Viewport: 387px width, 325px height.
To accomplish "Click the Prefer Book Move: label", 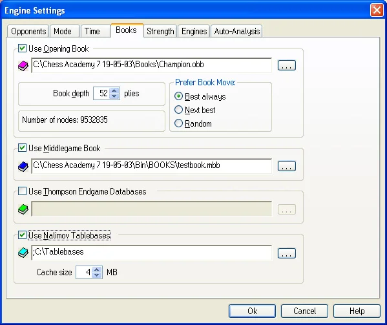I will 205,83.
